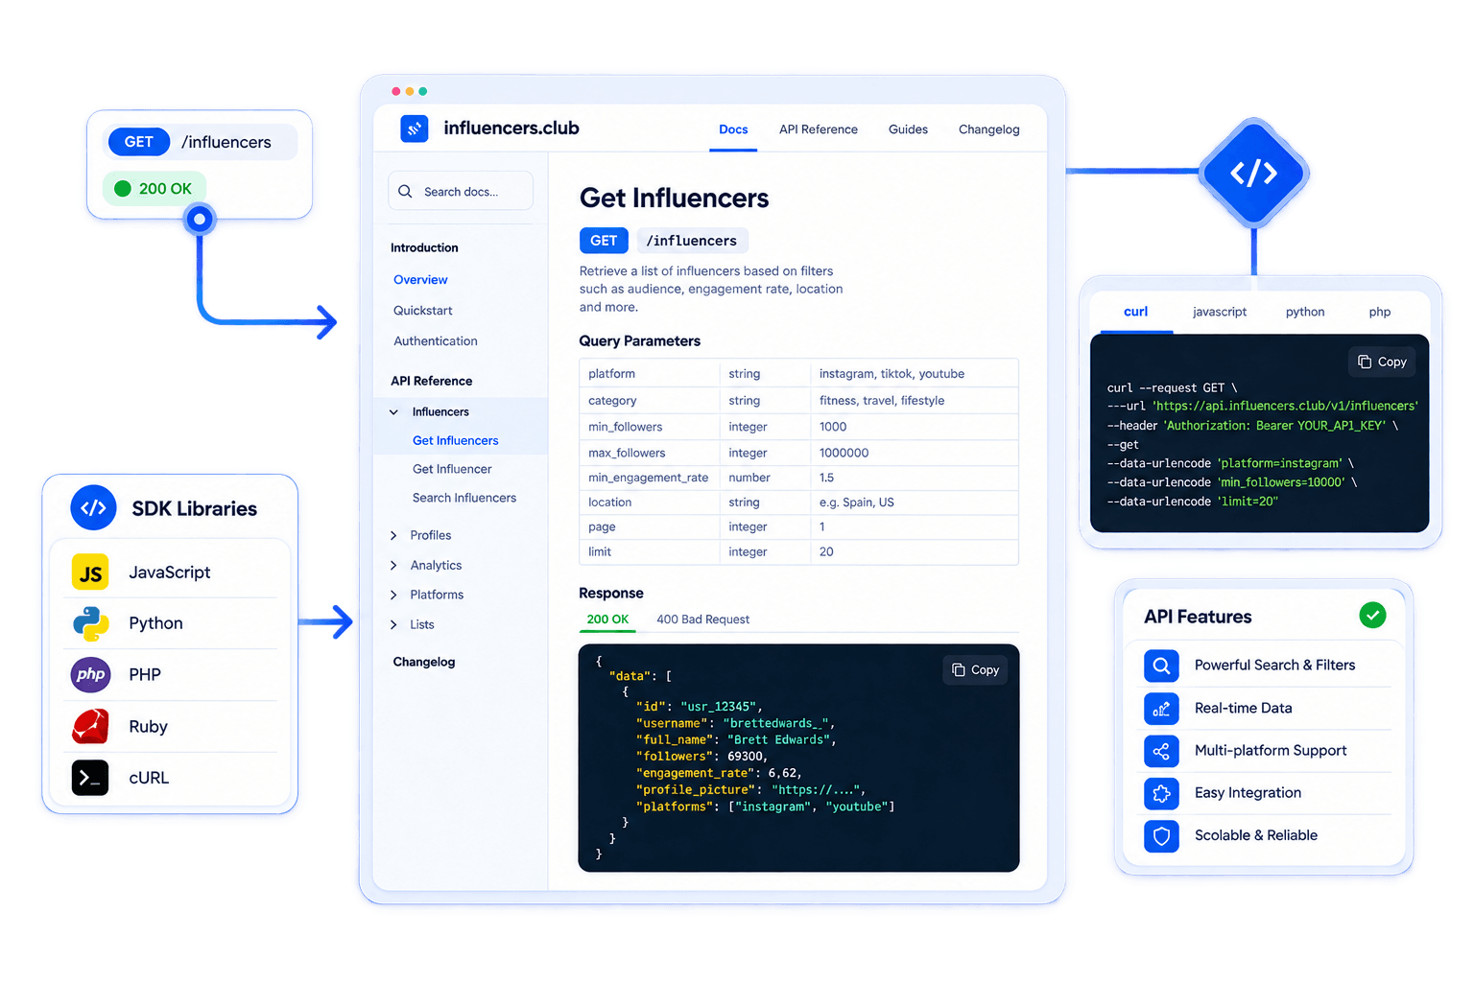The width and height of the screenshot is (1474, 982).
Task: Click the Python logo icon in SDK Libraries
Action: (90, 623)
